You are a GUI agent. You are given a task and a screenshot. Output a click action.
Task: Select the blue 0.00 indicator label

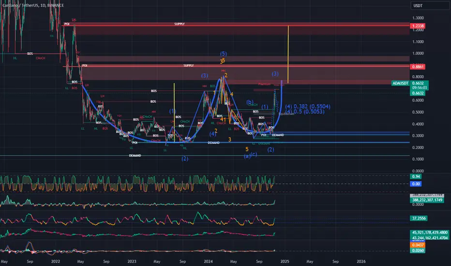click(416, 184)
